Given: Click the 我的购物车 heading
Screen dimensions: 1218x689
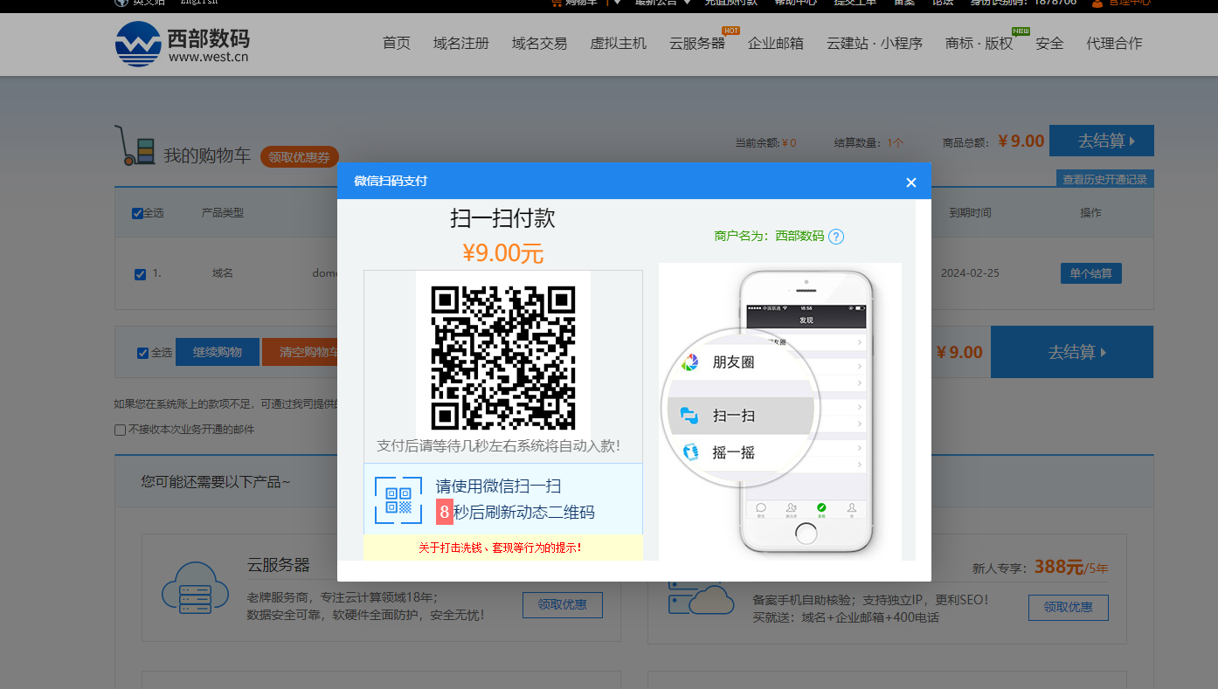Looking at the screenshot, I should tap(207, 156).
